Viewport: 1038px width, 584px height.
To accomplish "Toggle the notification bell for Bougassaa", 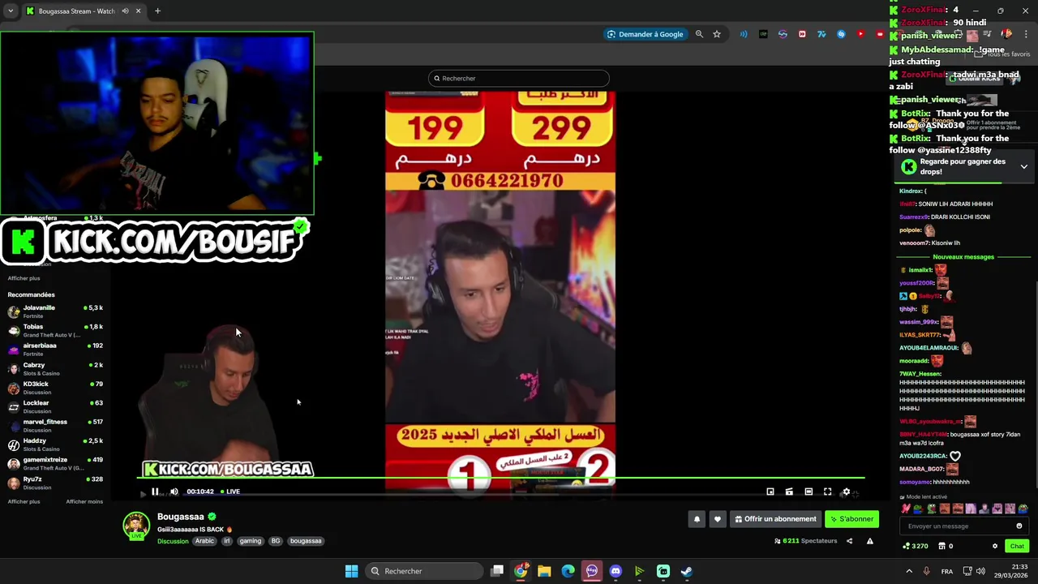I will point(697,519).
